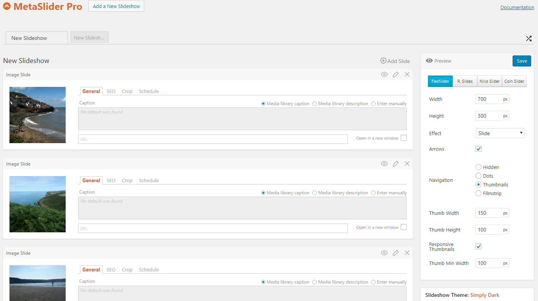Click the coastal beach thumbnail of first slide
The width and height of the screenshot is (538, 301).
pos(38,115)
